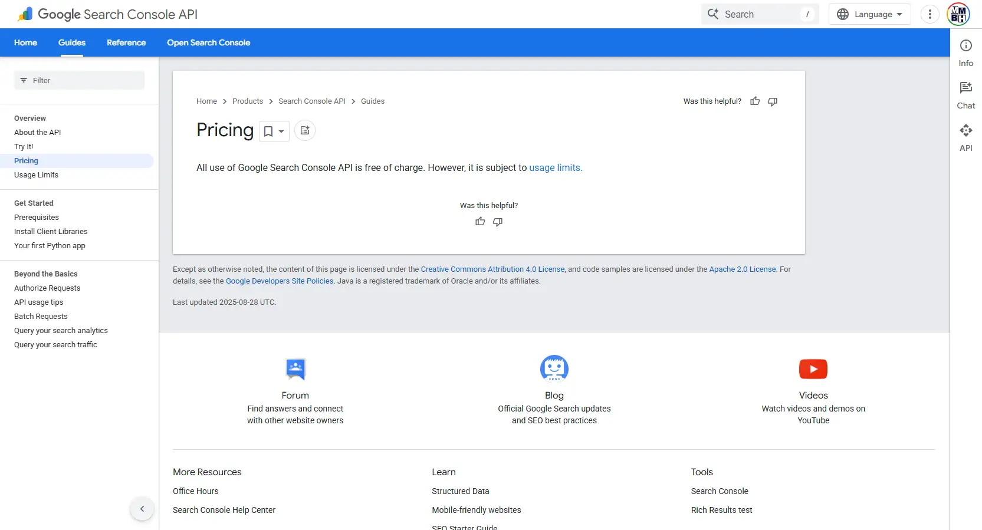Viewport: 982px width, 530px height.
Task: Switch to the Reference tab
Action: coord(126,42)
